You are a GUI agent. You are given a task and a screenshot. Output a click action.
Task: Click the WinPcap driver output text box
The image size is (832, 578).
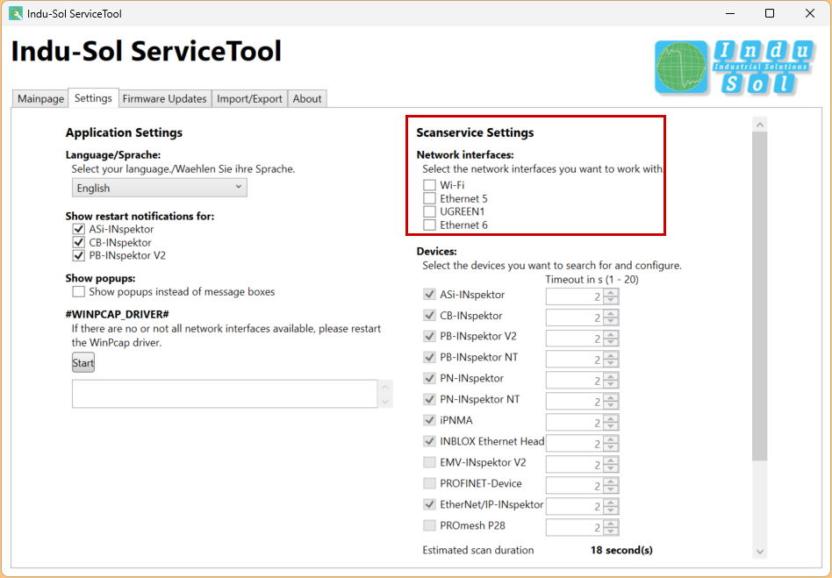(225, 394)
